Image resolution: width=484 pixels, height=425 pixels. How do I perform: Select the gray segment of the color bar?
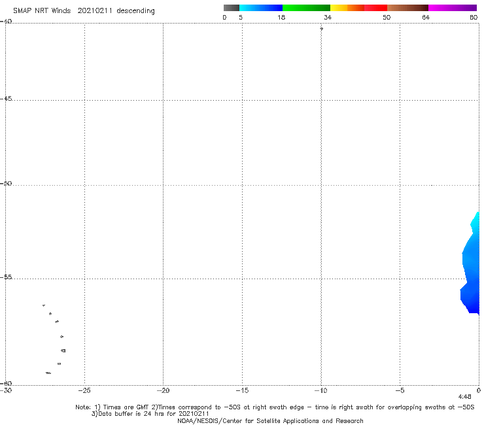tap(231, 8)
